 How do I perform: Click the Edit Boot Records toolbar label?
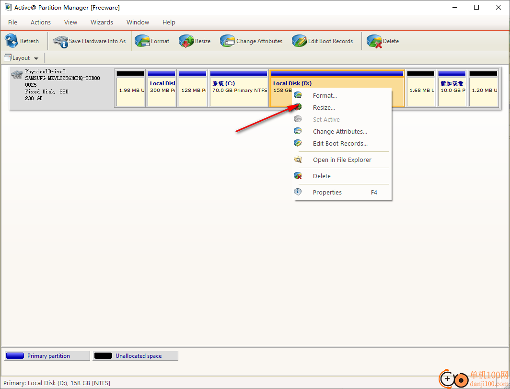(x=330, y=41)
